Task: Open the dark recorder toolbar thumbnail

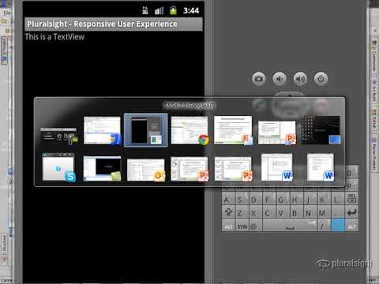Action: [59, 136]
